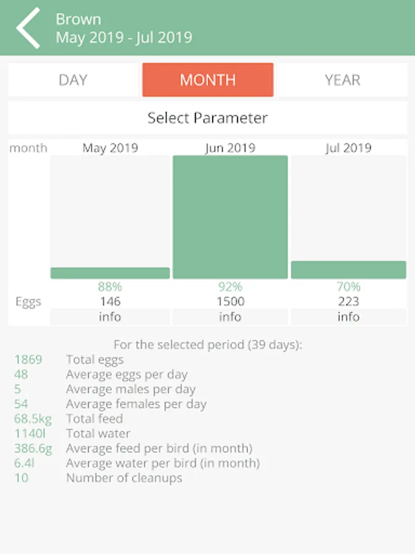Select the MONTH tab

208,80
